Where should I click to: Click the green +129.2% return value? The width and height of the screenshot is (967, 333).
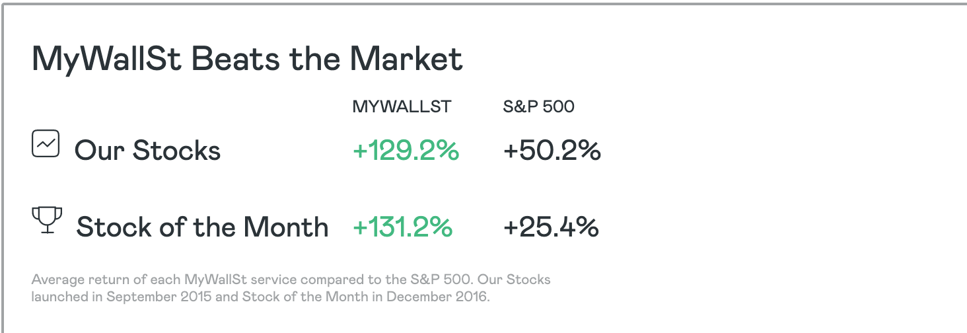tap(406, 151)
